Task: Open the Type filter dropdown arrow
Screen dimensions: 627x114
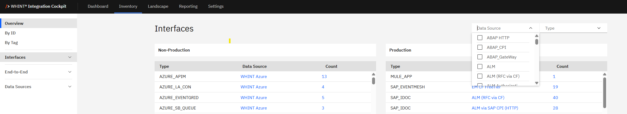Action: tap(599, 28)
